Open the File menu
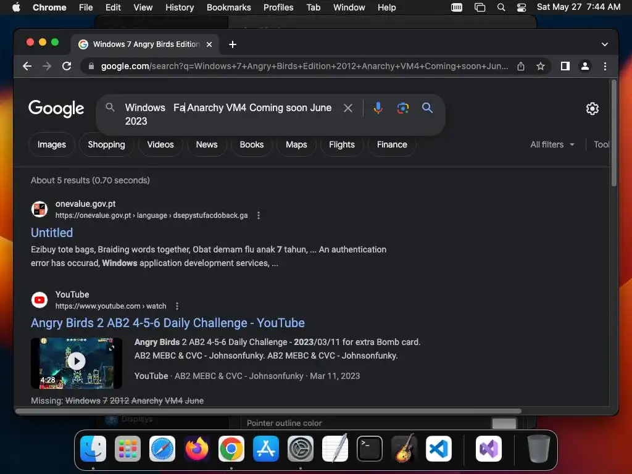 click(86, 7)
